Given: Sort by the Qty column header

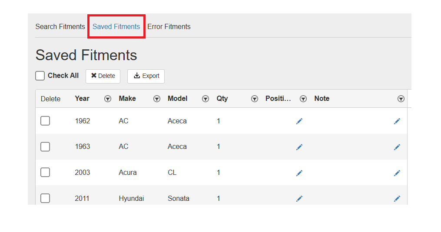Looking at the screenshot, I should [x=222, y=99].
